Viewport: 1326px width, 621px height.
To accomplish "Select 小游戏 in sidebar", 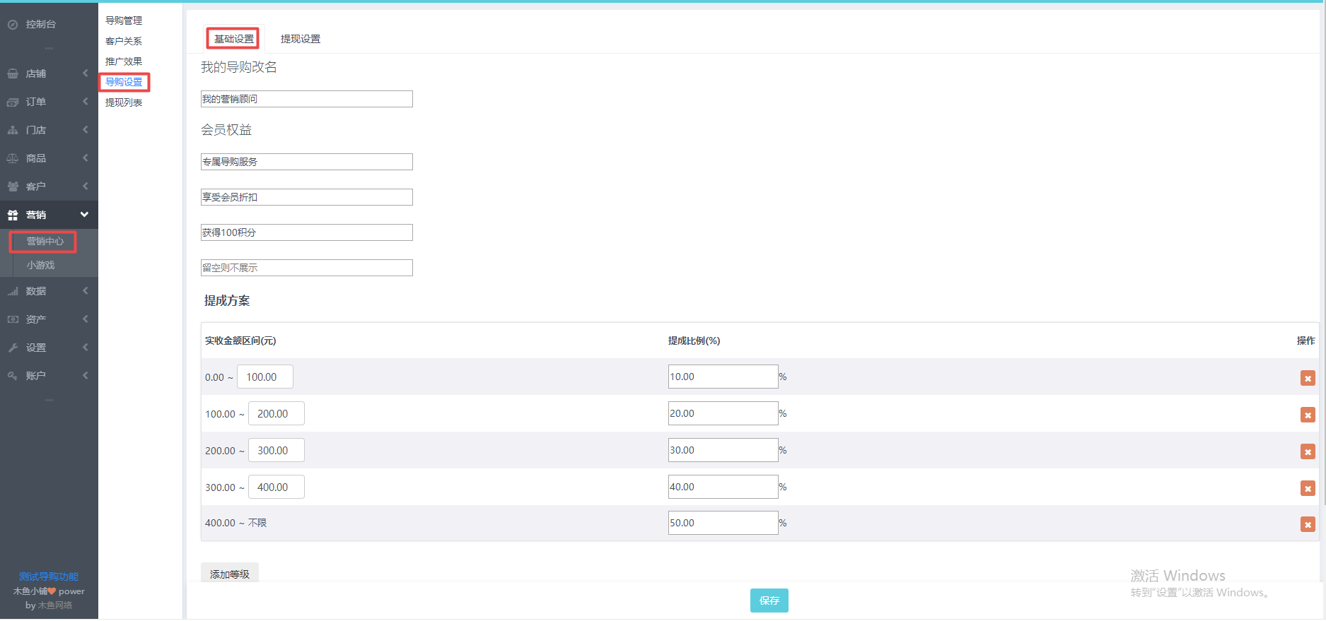I will (x=40, y=265).
